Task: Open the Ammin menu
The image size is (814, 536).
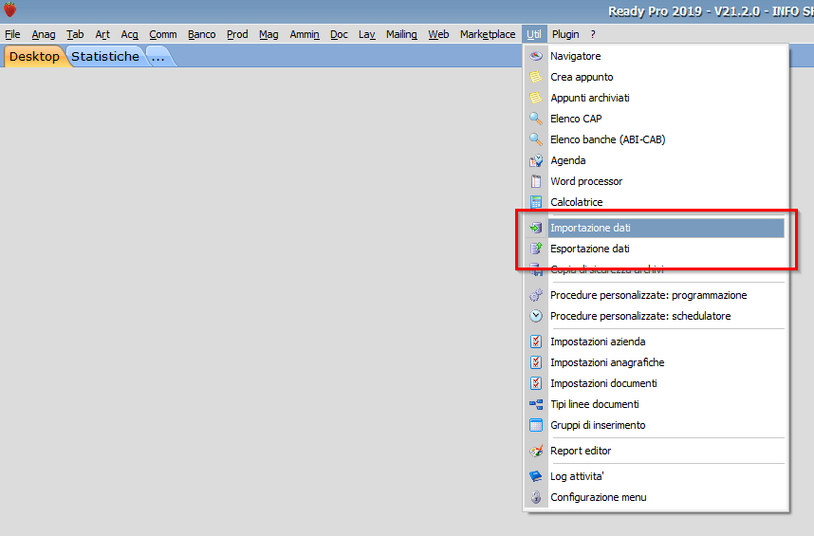Action: 305,34
